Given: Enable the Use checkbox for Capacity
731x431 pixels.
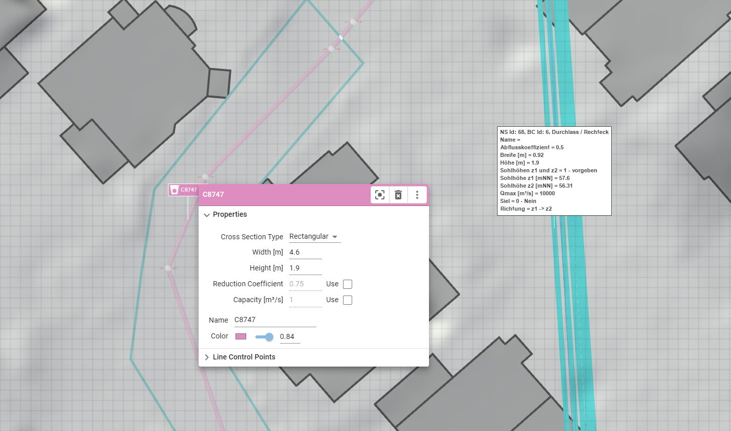Looking at the screenshot, I should [x=348, y=300].
